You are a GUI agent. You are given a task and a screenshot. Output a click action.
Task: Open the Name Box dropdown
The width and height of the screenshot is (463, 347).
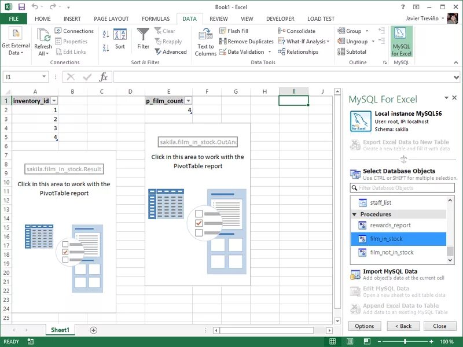pos(44,77)
